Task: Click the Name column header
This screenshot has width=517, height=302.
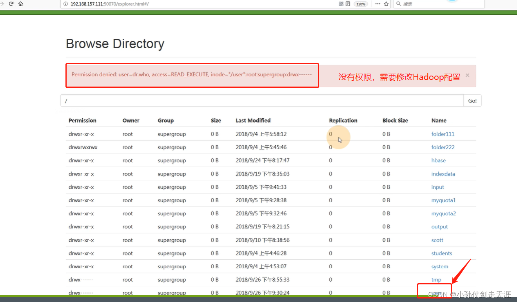Action: [439, 121]
